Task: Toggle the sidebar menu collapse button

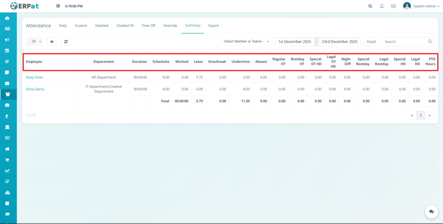Action: pyautogui.click(x=58, y=6)
